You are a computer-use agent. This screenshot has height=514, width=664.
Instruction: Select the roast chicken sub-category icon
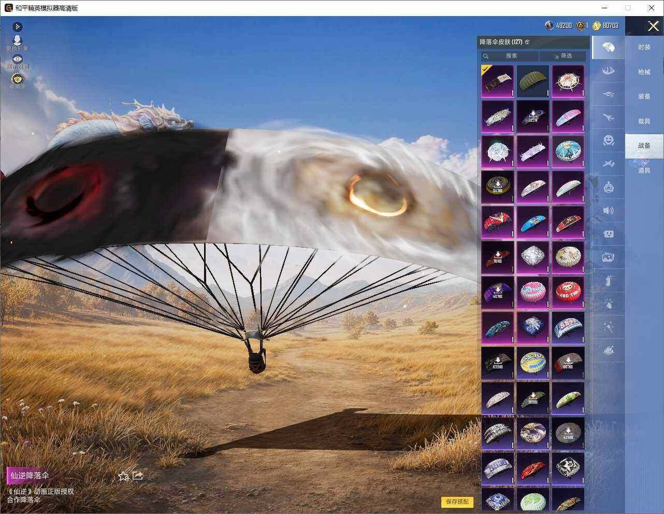pyautogui.click(x=608, y=351)
